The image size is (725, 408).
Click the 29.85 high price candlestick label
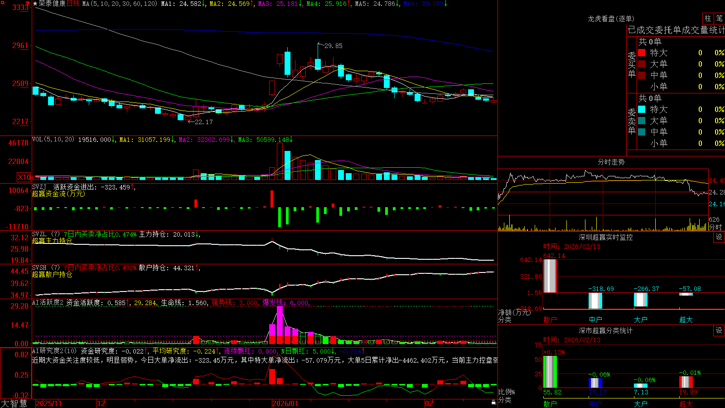point(333,46)
